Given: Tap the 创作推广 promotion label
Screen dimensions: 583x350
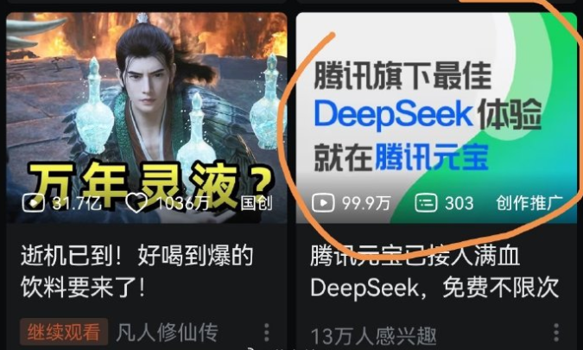Looking at the screenshot, I should point(529,203).
